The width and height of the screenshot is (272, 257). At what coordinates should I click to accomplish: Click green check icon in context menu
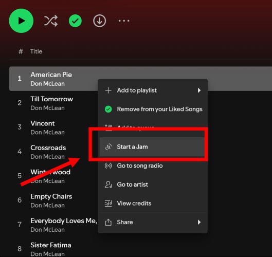point(108,109)
